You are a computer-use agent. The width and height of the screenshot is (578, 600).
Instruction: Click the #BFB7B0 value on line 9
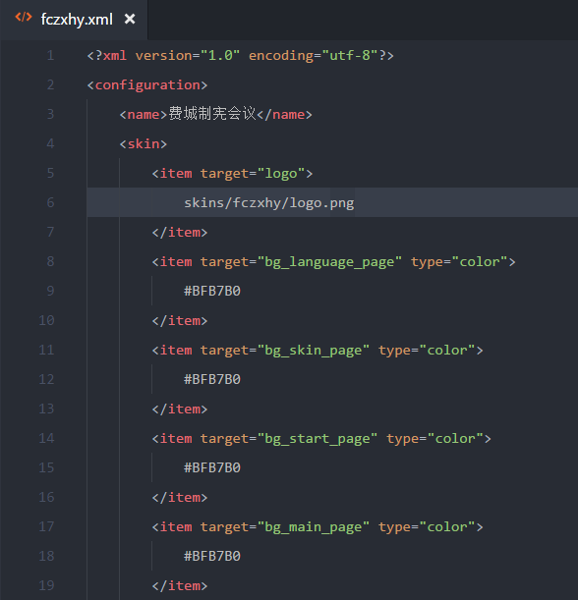212,292
